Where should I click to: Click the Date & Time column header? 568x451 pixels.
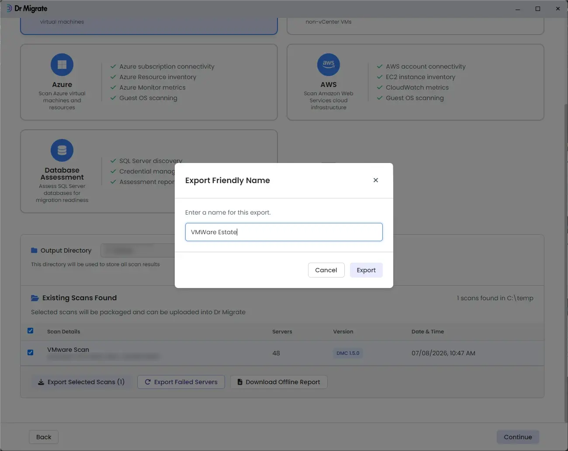click(428, 332)
